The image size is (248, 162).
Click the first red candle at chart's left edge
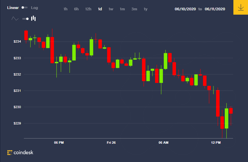[x=26, y=35]
